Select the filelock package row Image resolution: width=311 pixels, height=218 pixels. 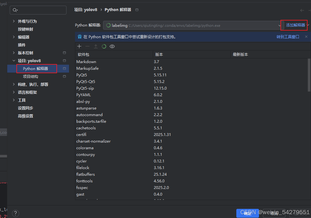tap(191, 168)
